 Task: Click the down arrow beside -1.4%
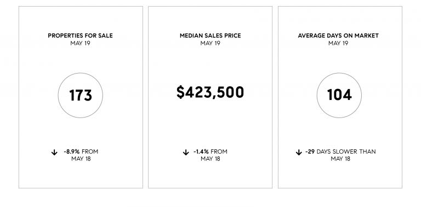(x=186, y=153)
